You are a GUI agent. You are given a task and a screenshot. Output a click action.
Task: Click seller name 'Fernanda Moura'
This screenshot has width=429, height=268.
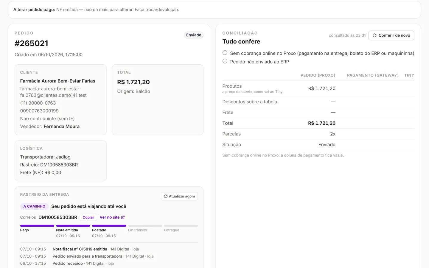62,126
